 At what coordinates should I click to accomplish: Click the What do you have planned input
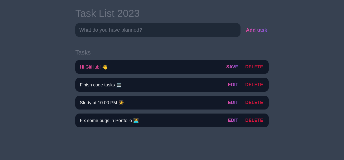(158, 30)
